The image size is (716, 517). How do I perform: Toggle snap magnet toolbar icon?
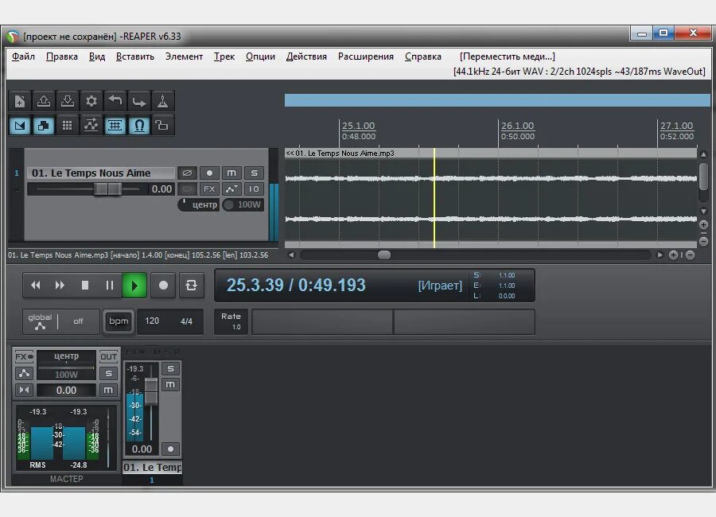click(138, 125)
